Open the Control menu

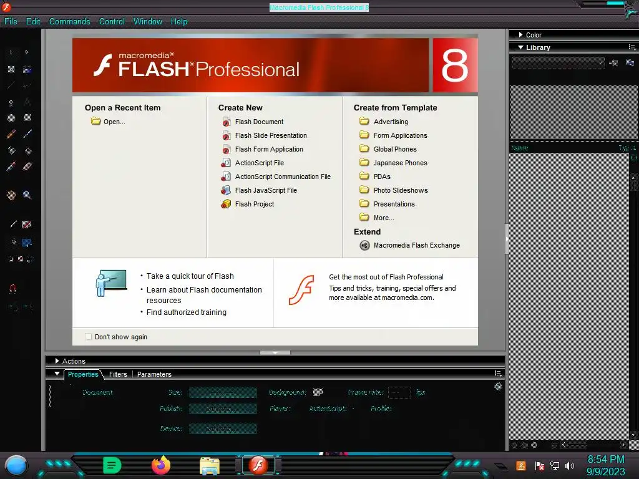[x=112, y=21]
